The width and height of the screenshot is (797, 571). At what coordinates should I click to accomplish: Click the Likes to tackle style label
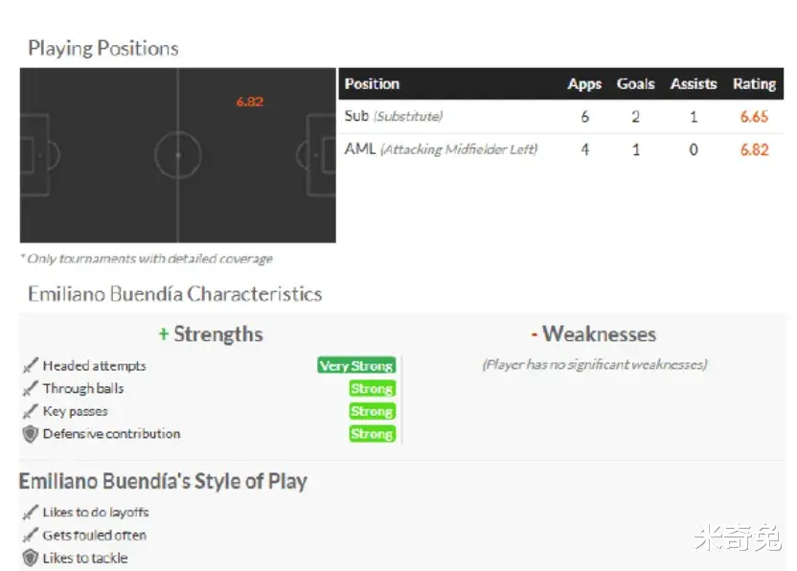tap(84, 558)
